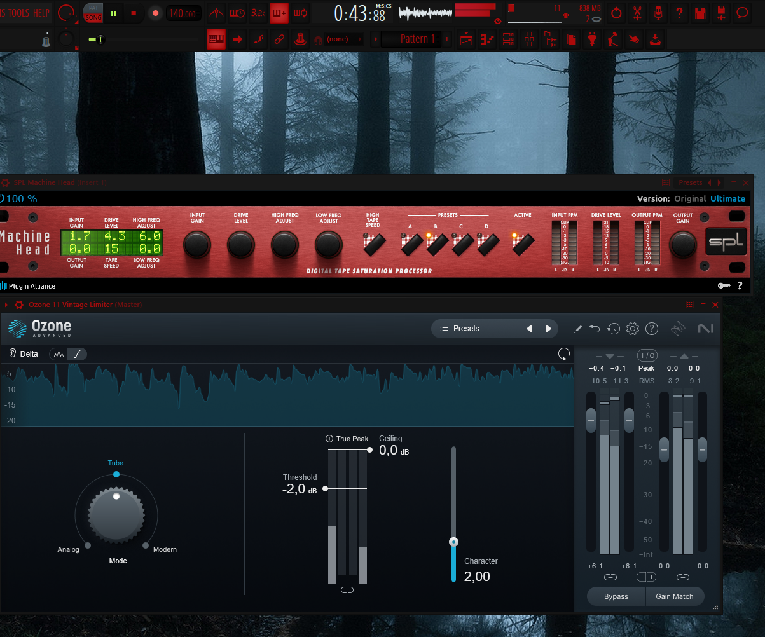The image size is (765, 637).
Task: Click the Ozone pencil edit icon
Action: (577, 329)
